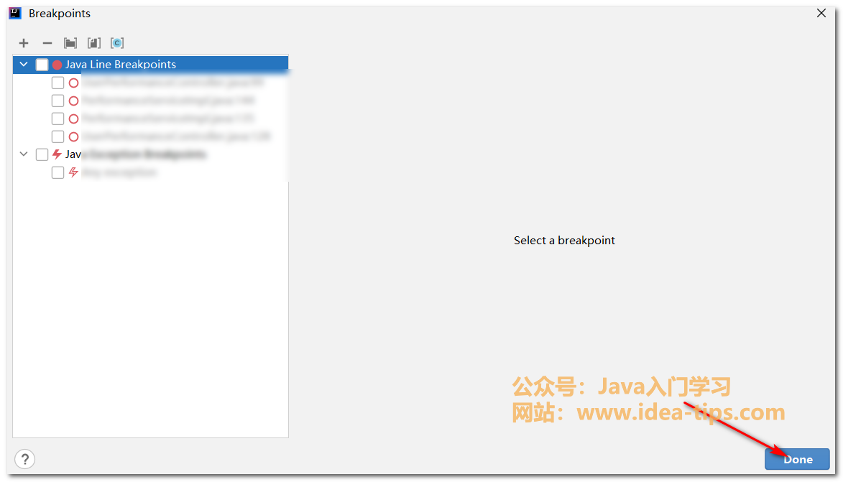Viewport: 843px width, 482px height.
Task: Group breakpoints by package
Action: [x=70, y=43]
